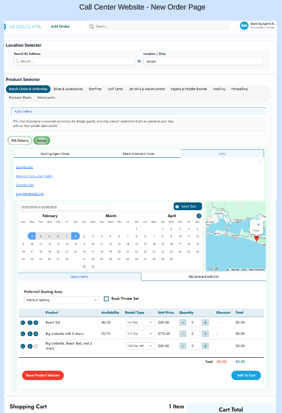Close the Adagio map popup

(259, 224)
